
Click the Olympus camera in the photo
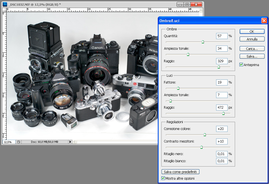[56, 89]
